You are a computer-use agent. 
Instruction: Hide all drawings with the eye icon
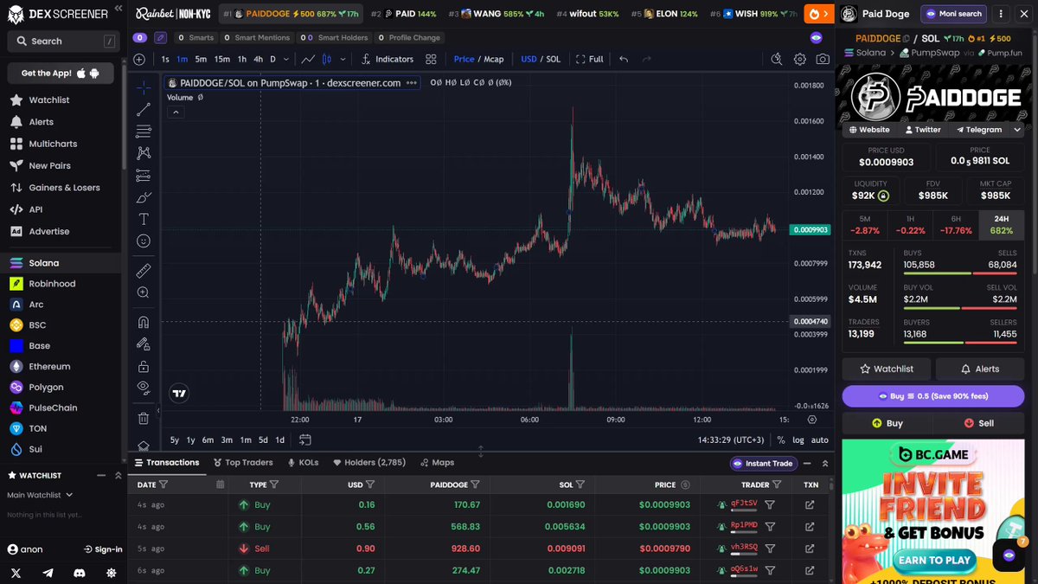pos(144,388)
